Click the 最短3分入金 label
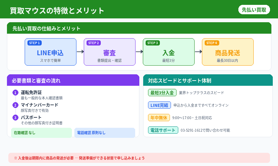Image resolution: width=278 pixels, height=166 pixels. [162, 93]
